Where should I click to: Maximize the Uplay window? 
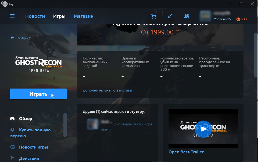tap(241, 4)
